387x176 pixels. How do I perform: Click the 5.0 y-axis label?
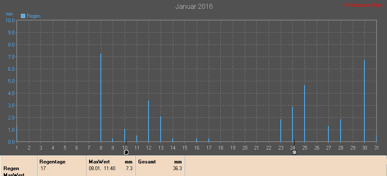[x=11, y=81]
